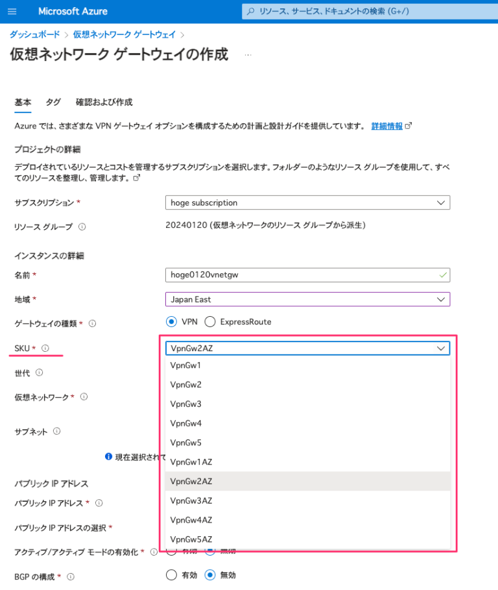This screenshot has height=590, width=498.
Task: Go to ダッシュボード breadcrumb
Action: point(34,34)
